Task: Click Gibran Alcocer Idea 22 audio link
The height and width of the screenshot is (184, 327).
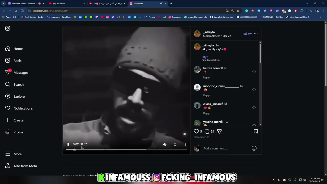Action: pyautogui.click(x=217, y=36)
